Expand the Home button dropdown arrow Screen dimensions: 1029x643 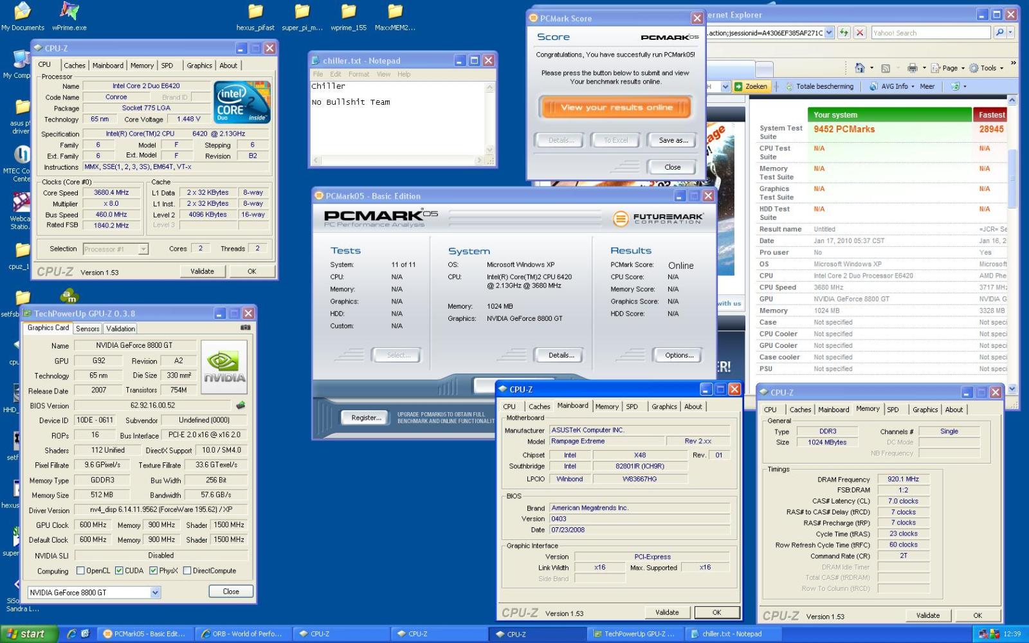871,68
